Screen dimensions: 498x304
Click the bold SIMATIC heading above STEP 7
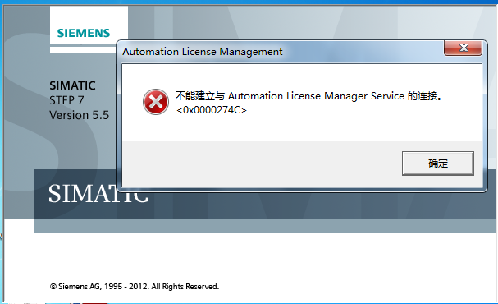coord(72,85)
